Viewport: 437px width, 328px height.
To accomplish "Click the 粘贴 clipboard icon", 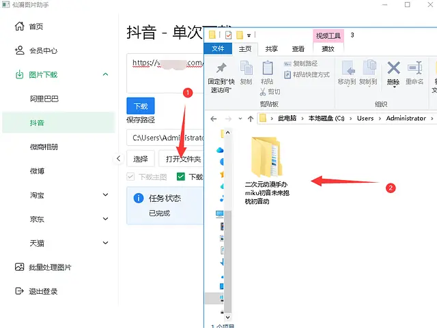I will 267,68.
